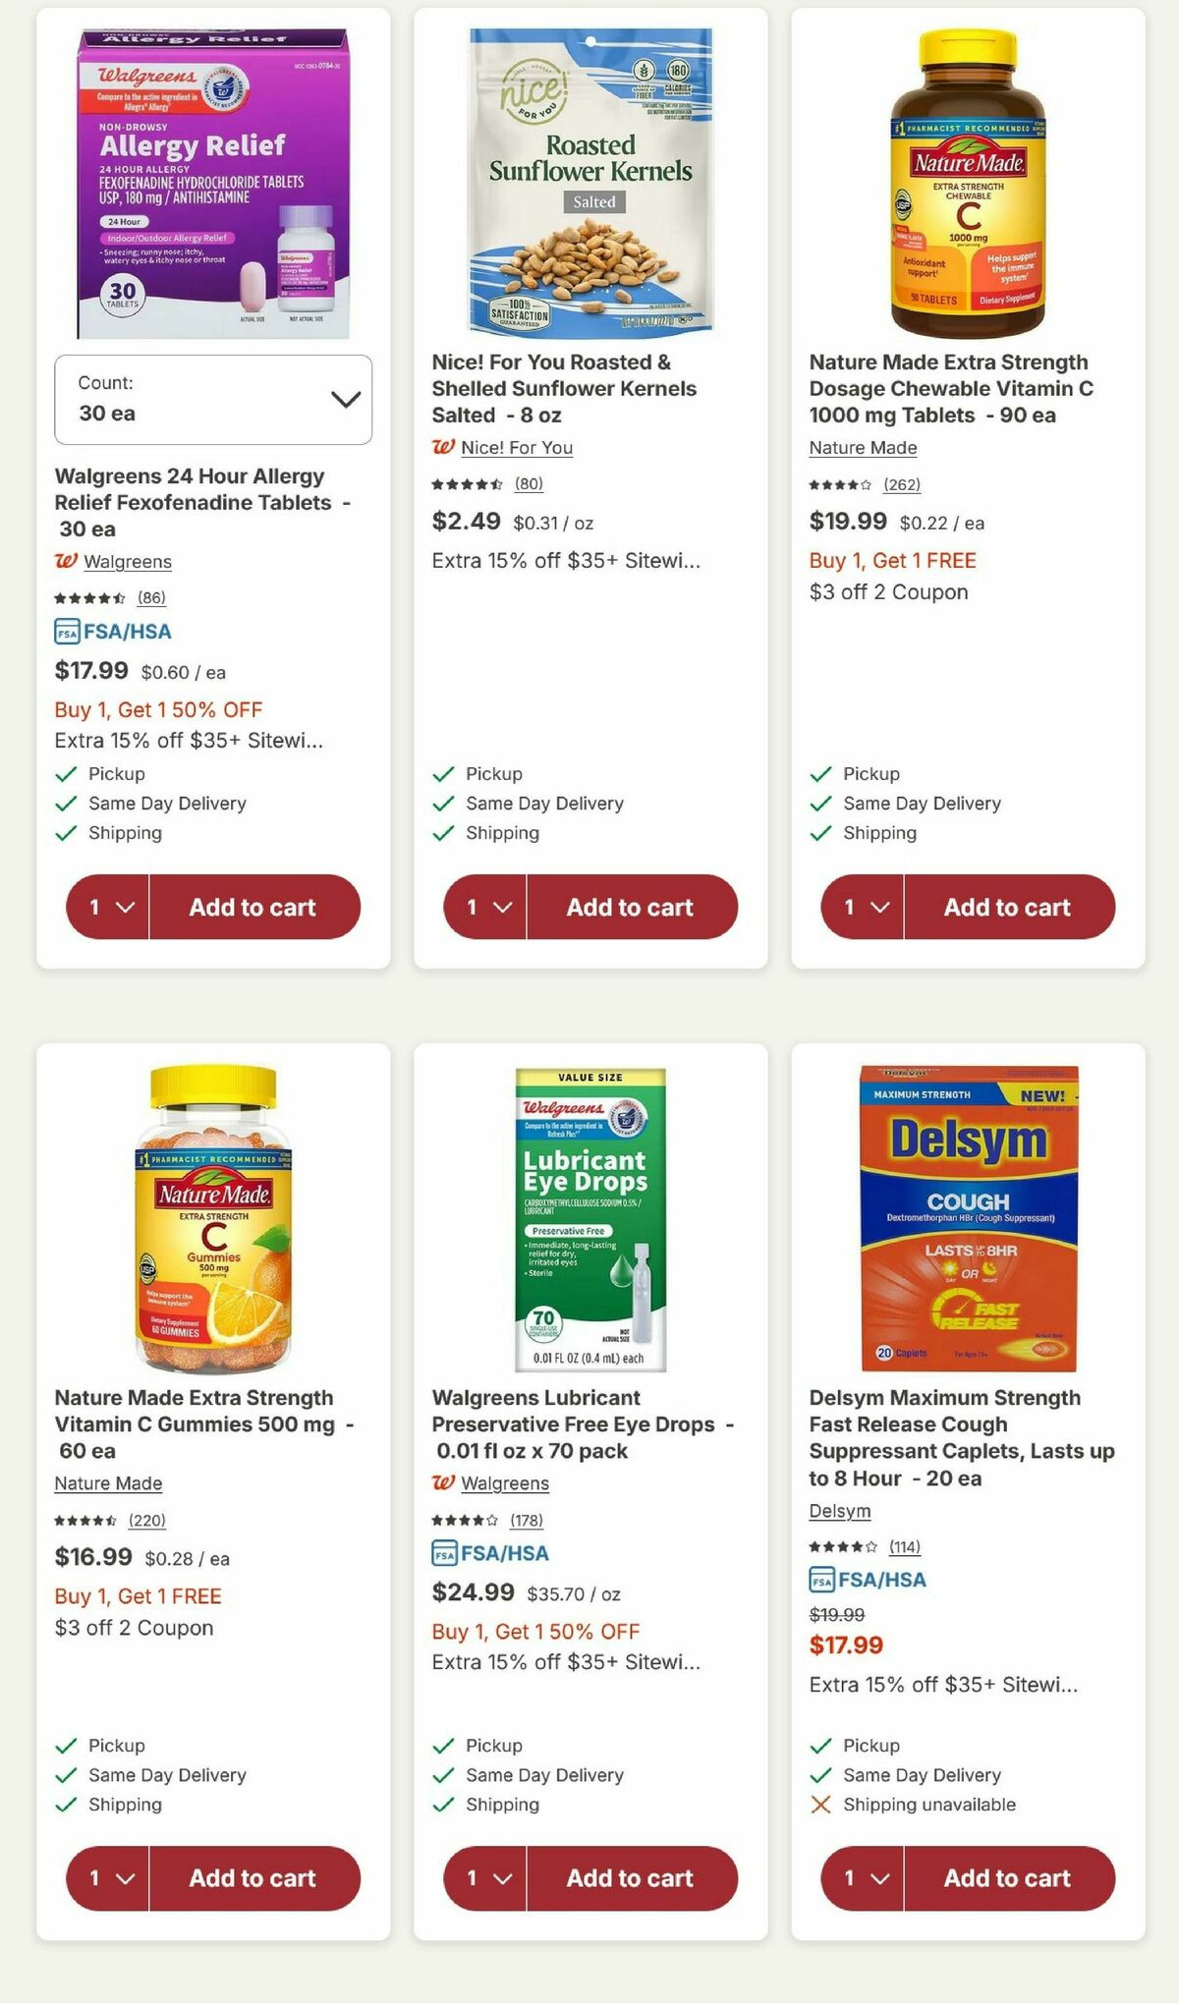1179x2005 pixels.
Task: Add Roasted Sunflower Kernels to cart
Action: 632,907
